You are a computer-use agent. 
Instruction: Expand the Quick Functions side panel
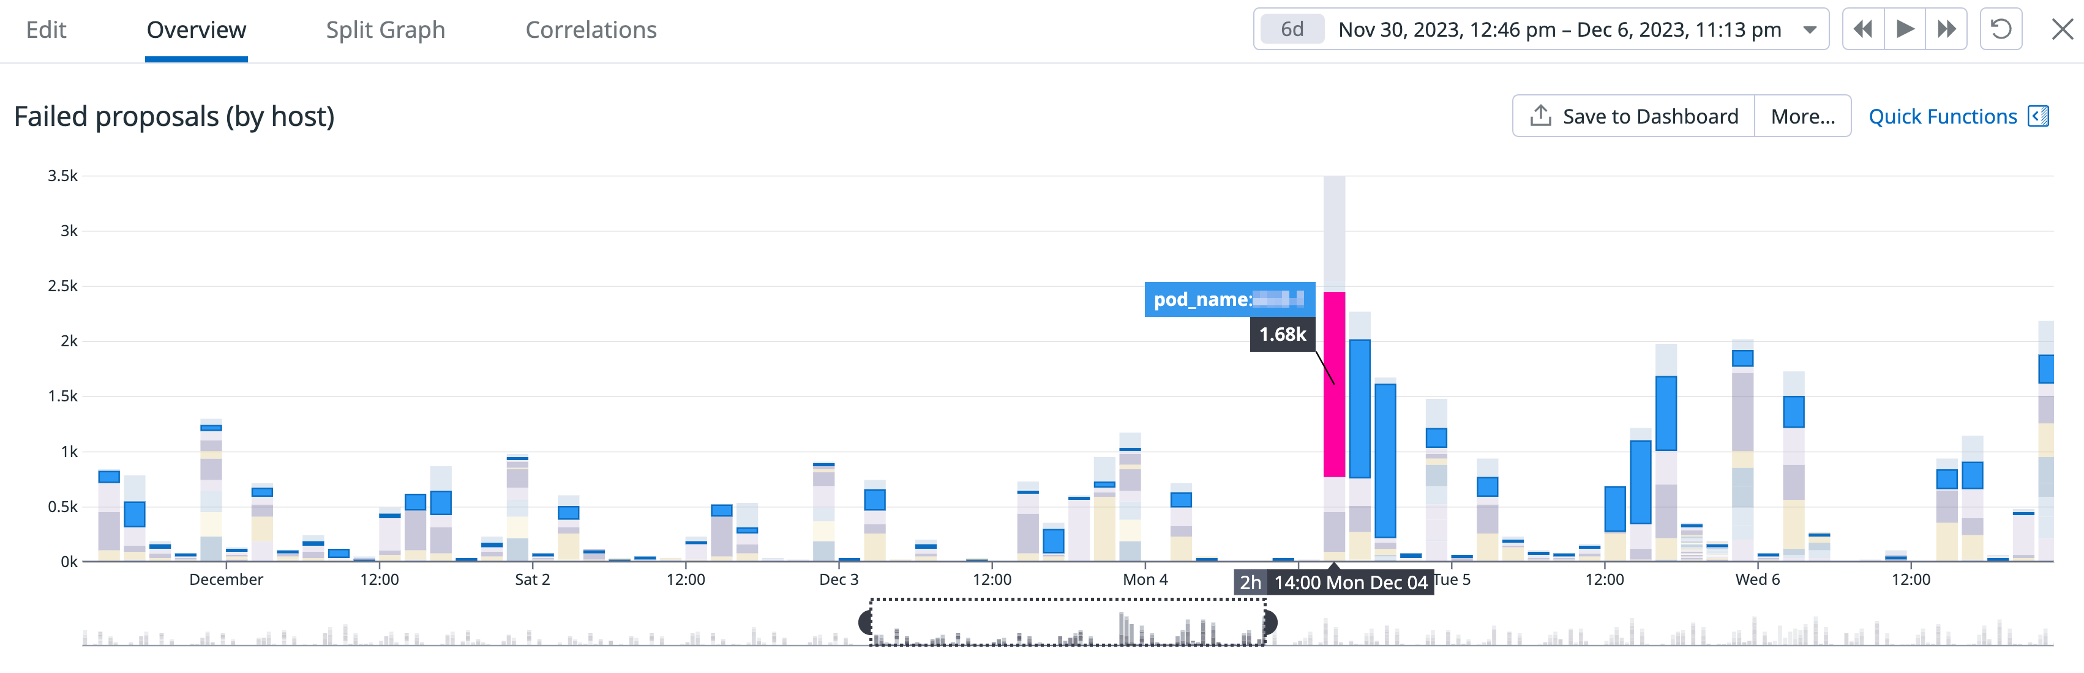[2039, 116]
